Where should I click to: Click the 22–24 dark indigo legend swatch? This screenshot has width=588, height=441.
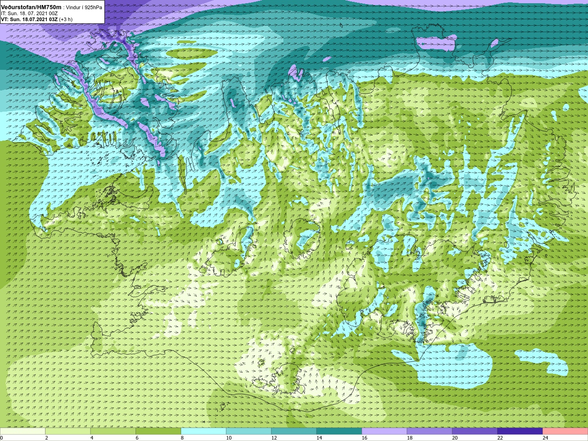[520, 431]
